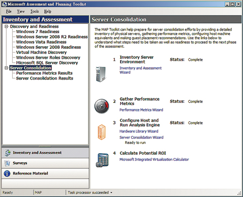Select Windows Vista Readiness node

click(41, 42)
